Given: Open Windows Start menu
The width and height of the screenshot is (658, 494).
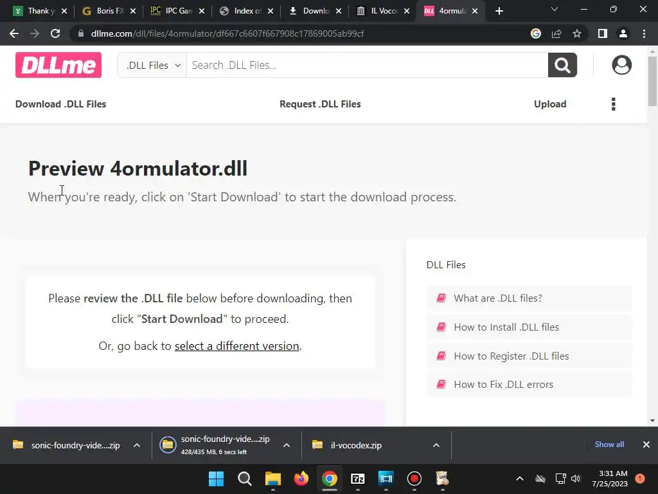Looking at the screenshot, I should tap(216, 479).
